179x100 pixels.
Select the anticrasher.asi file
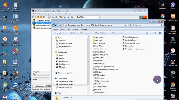pos(99,49)
